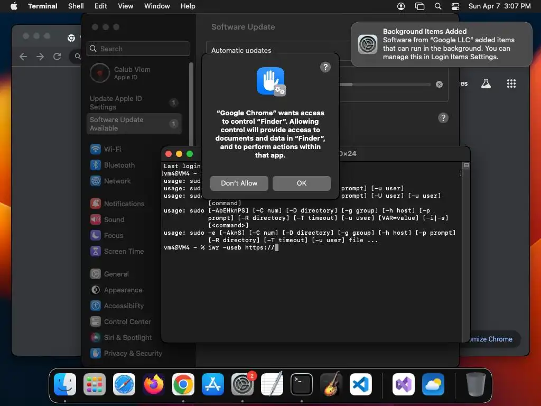Image resolution: width=541 pixels, height=406 pixels.
Task: Open Focus settings icon
Action: click(x=96, y=235)
